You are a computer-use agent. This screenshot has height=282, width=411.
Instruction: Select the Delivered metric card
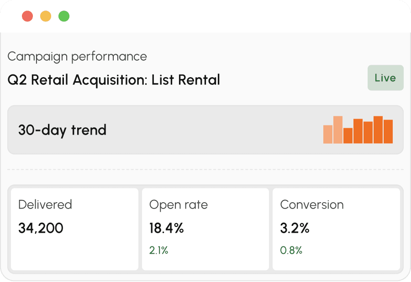click(74, 229)
